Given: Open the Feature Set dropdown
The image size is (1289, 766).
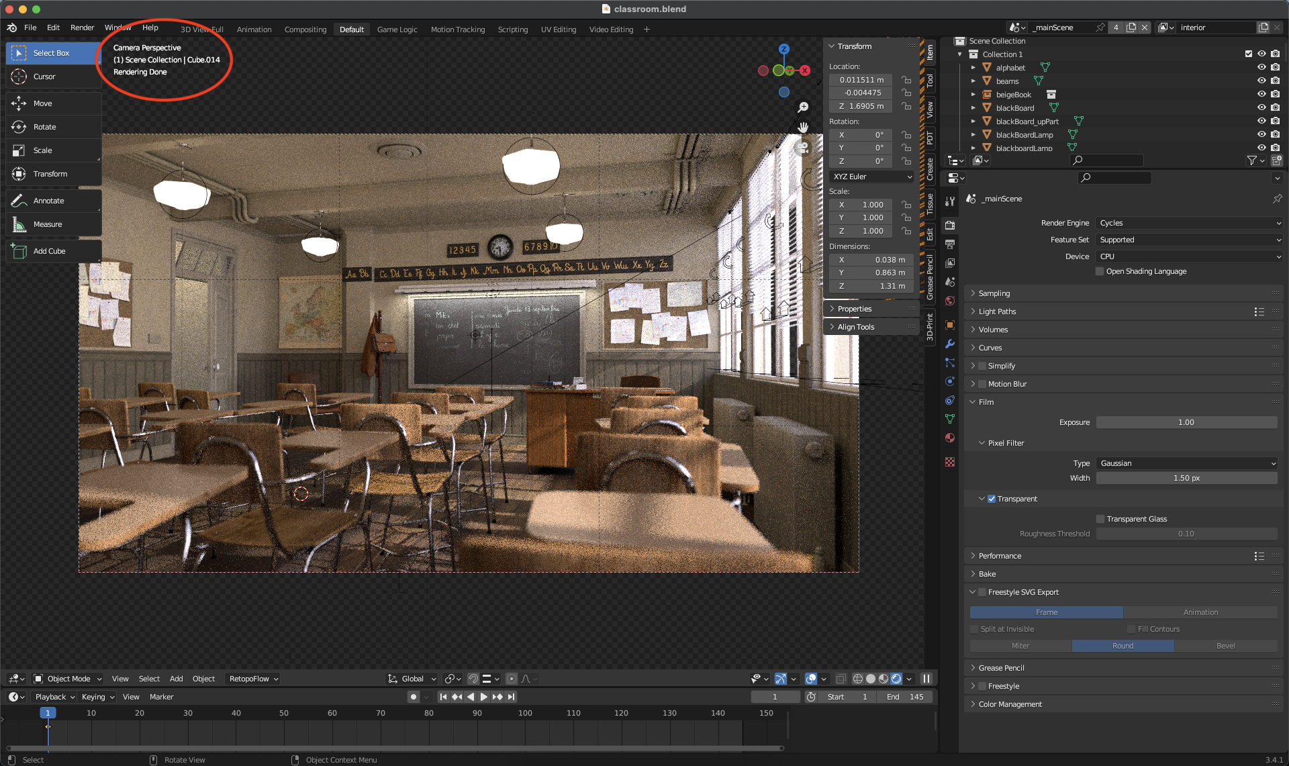Looking at the screenshot, I should click(x=1189, y=240).
